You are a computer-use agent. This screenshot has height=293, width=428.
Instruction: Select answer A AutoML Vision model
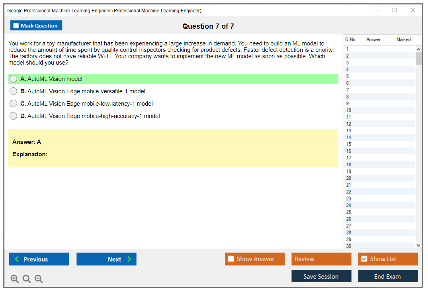[14, 79]
